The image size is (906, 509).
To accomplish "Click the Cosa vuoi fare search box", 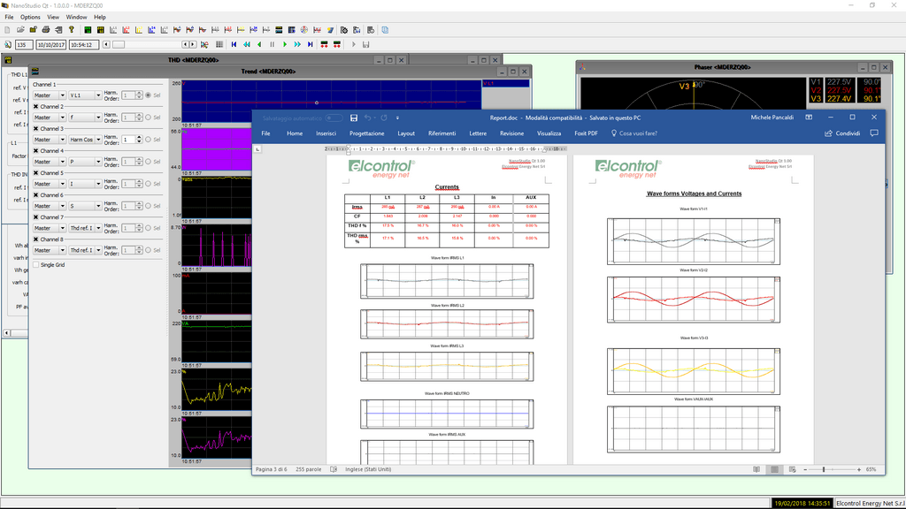I will pyautogui.click(x=637, y=133).
